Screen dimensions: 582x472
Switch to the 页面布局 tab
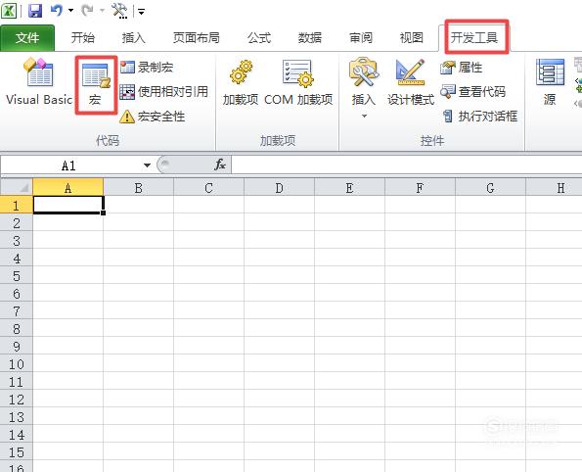196,38
